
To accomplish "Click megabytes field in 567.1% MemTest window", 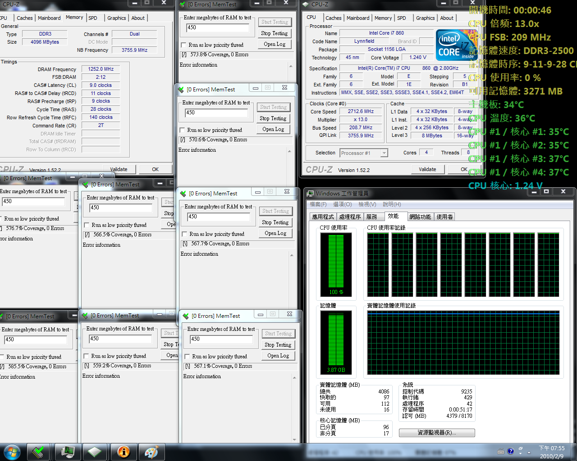I will pyautogui.click(x=221, y=339).
